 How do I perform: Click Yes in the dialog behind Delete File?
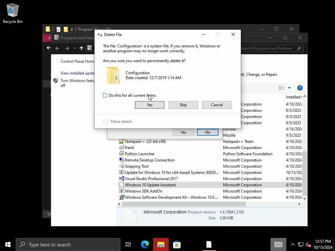coord(183,132)
